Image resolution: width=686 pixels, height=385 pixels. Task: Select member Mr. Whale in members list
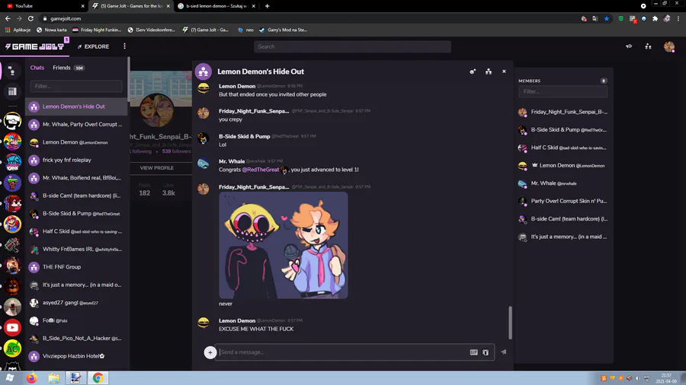[563, 183]
